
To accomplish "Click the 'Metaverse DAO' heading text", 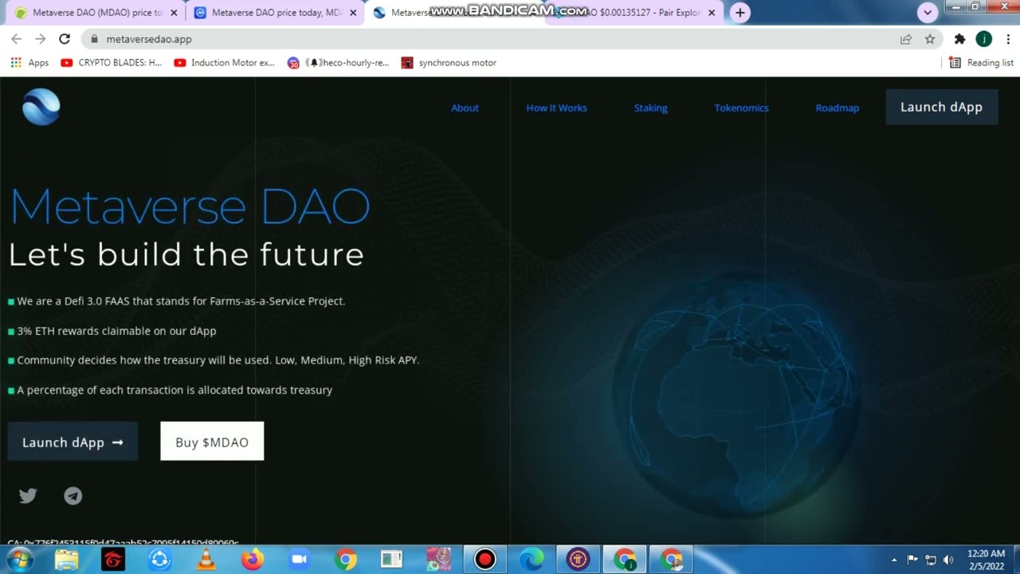I will click(x=190, y=206).
